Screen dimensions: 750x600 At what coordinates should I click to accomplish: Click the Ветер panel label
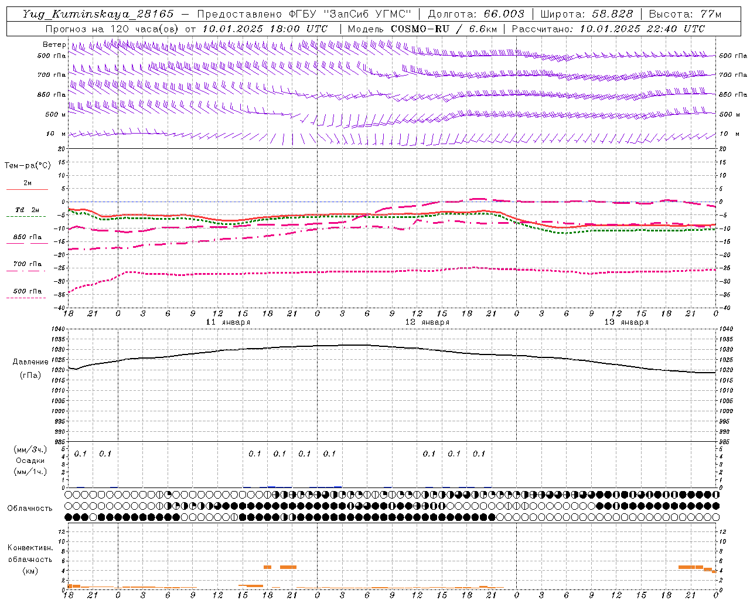[54, 45]
